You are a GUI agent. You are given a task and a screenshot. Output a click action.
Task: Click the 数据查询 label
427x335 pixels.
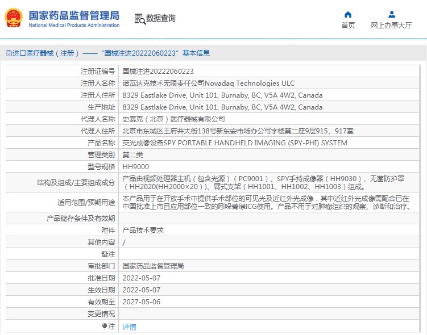tap(161, 18)
